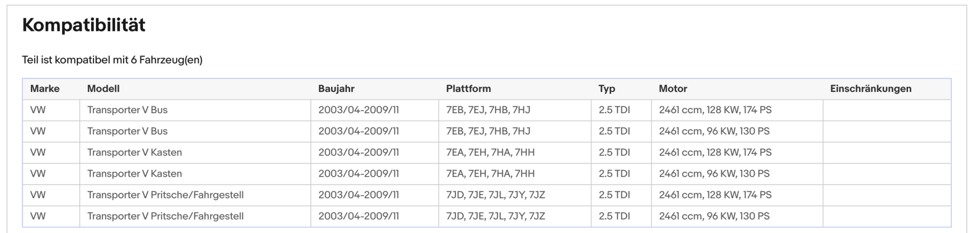Click the "Teil ist kompatibel mit 6 Fahrzeug(en)" text
Image resolution: width=973 pixels, height=233 pixels.
tap(112, 60)
